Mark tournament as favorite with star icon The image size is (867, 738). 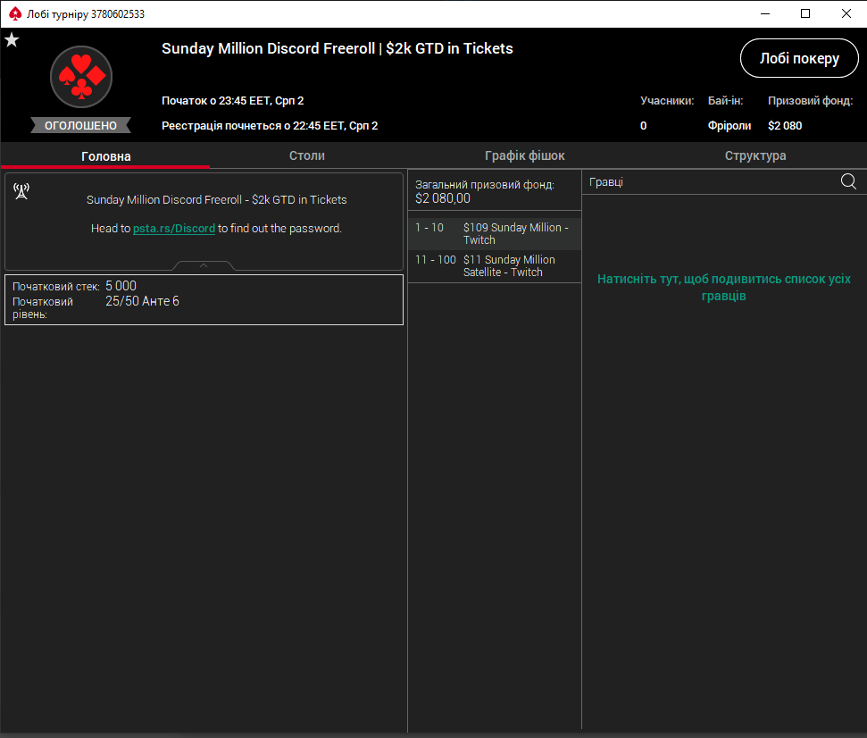(x=12, y=40)
